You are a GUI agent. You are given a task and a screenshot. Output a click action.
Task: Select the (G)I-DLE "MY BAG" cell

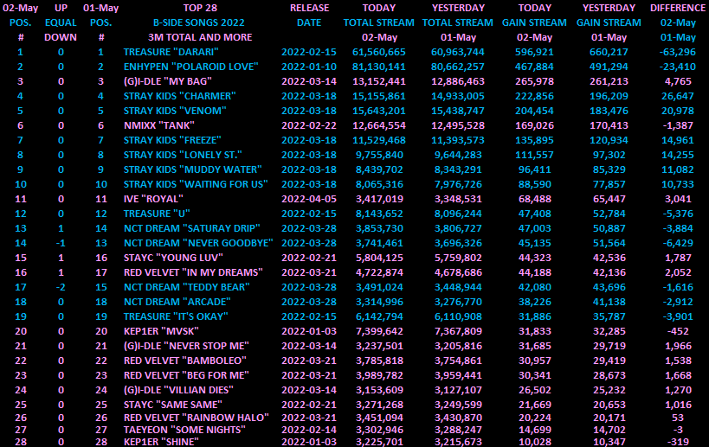click(168, 81)
